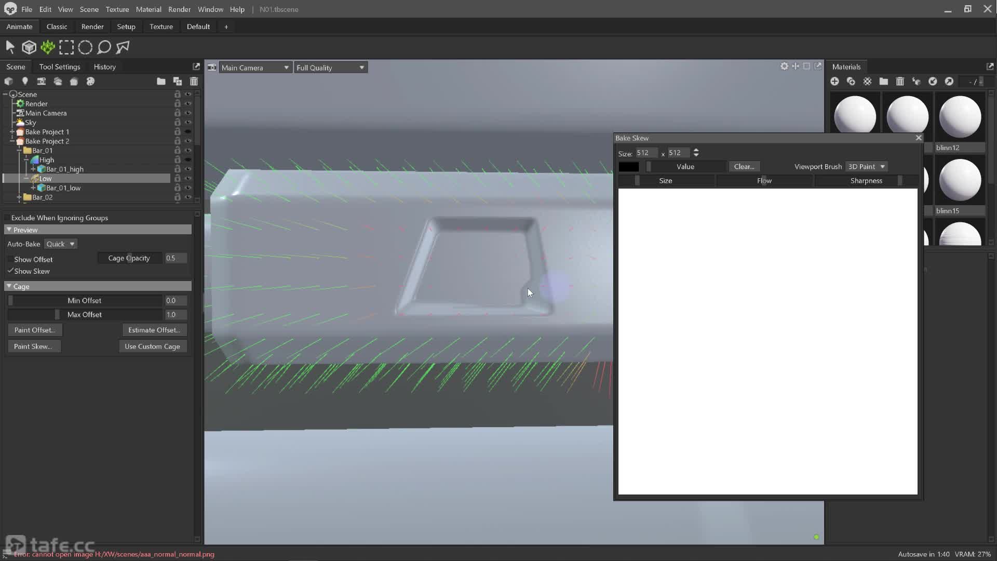The height and width of the screenshot is (561, 997).
Task: Open Viewport Brush 3D Paint dropdown
Action: click(866, 167)
